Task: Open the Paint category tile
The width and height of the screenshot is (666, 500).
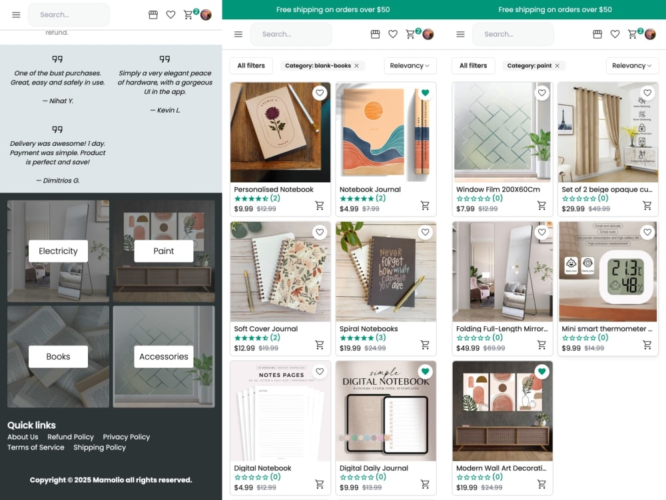Action: coord(164,251)
